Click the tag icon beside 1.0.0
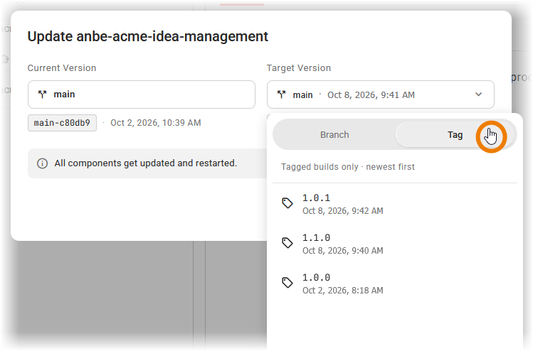The height and width of the screenshot is (351, 533). (x=287, y=282)
